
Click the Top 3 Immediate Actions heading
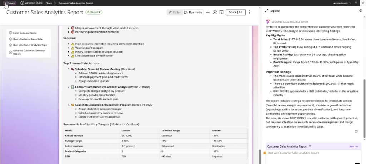(82, 63)
